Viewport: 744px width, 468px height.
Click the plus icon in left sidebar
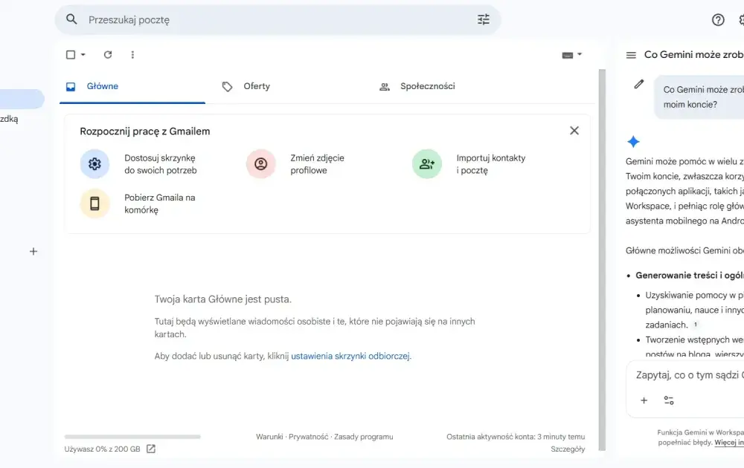pos(33,252)
